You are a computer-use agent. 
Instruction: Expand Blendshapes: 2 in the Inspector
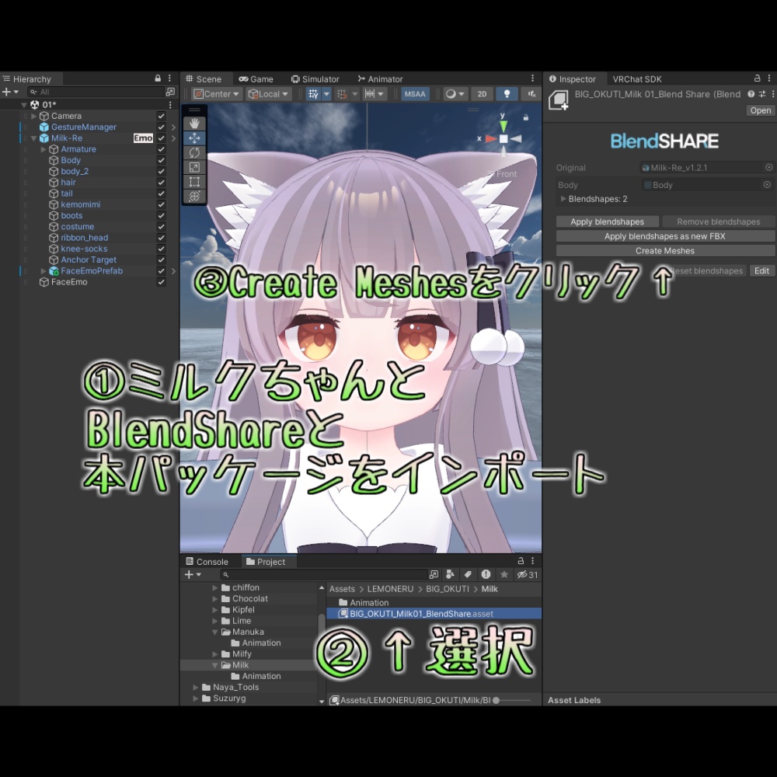point(563,199)
